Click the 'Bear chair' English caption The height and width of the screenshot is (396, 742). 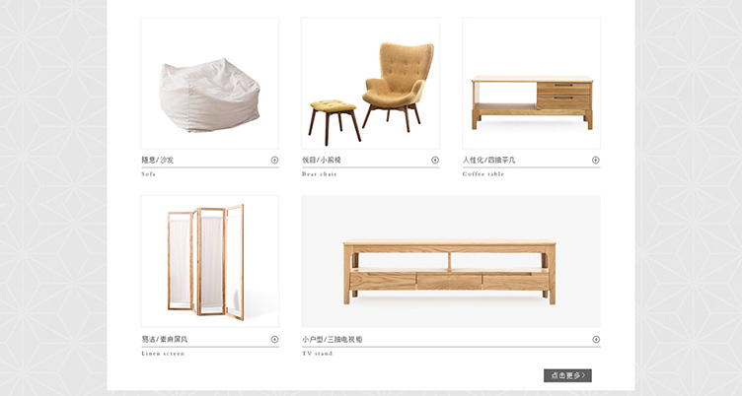pyautogui.click(x=320, y=174)
